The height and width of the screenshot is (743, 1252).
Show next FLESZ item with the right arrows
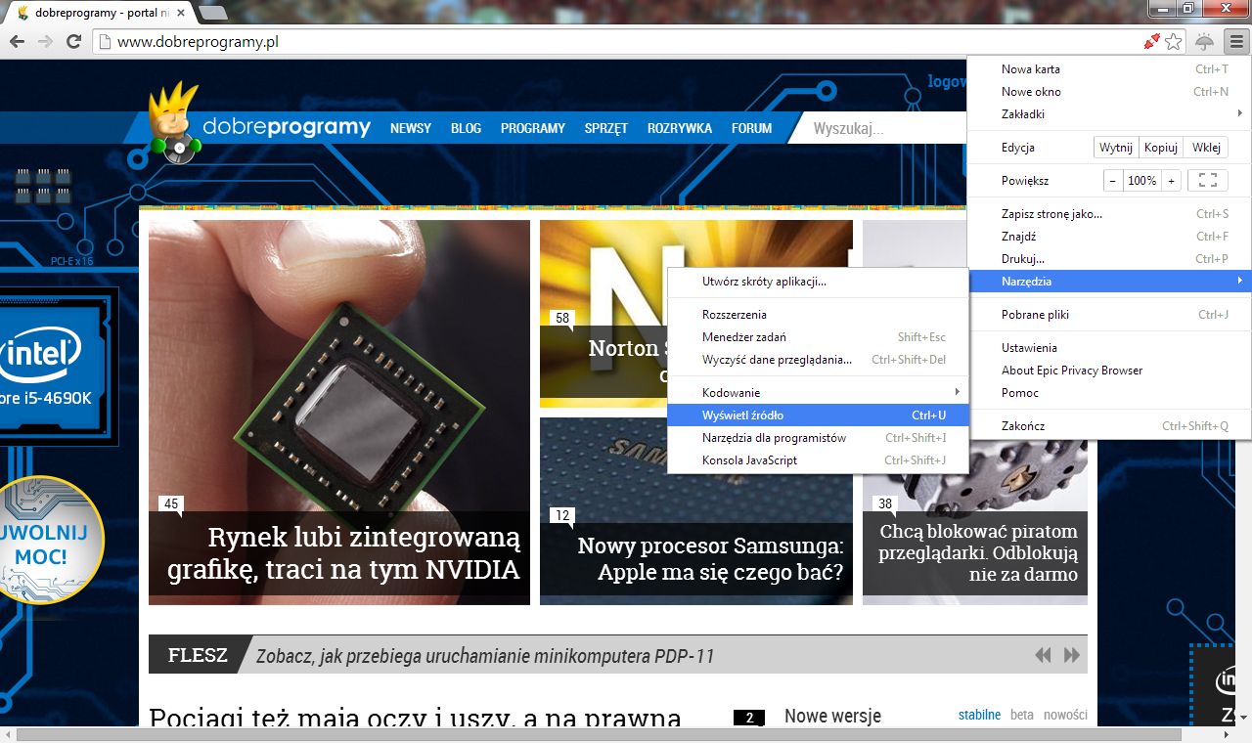pyautogui.click(x=1072, y=655)
